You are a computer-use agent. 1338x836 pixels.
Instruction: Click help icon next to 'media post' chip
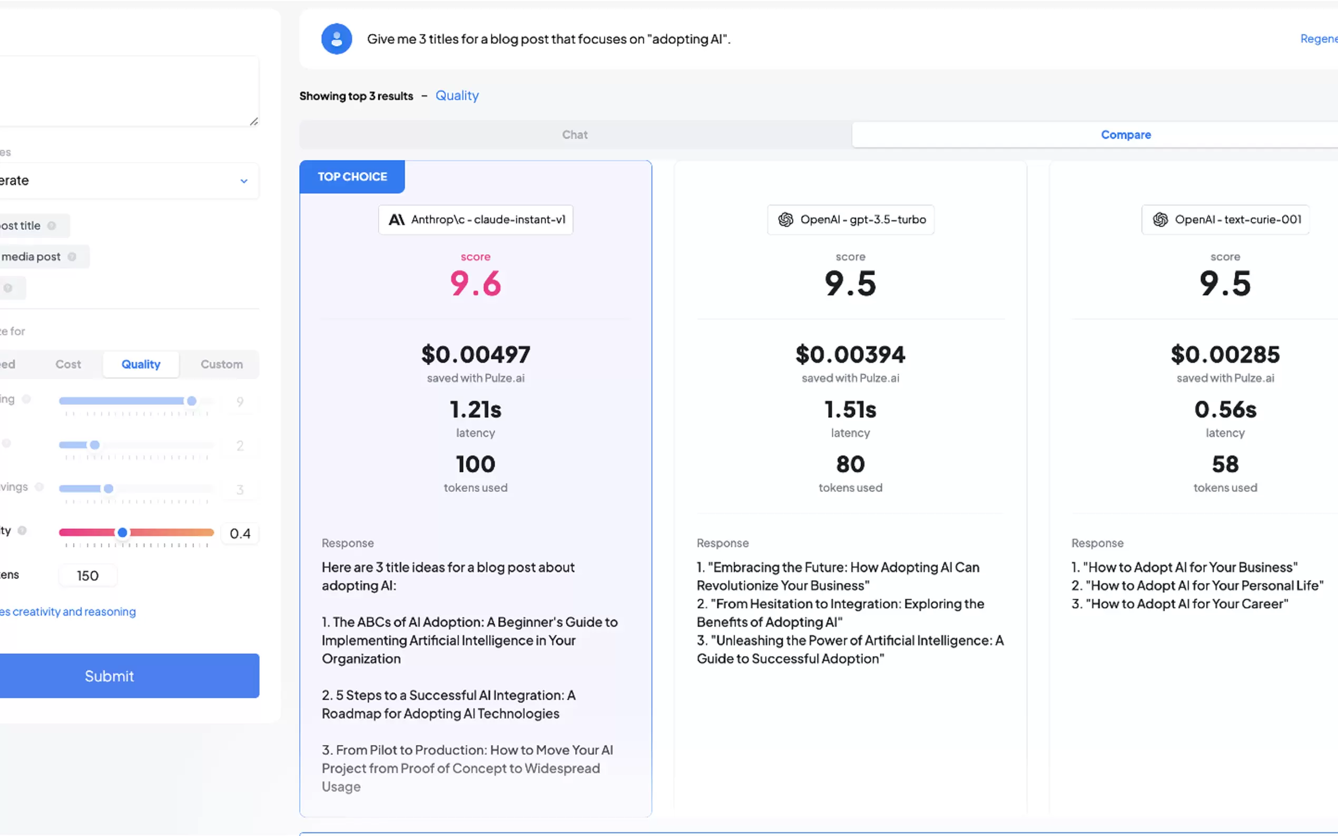(x=72, y=256)
